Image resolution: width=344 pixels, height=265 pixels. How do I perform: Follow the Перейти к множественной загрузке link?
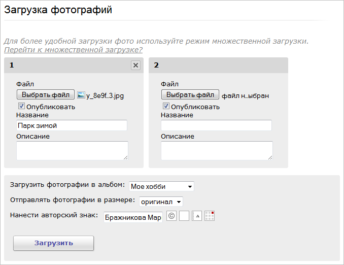point(73,50)
